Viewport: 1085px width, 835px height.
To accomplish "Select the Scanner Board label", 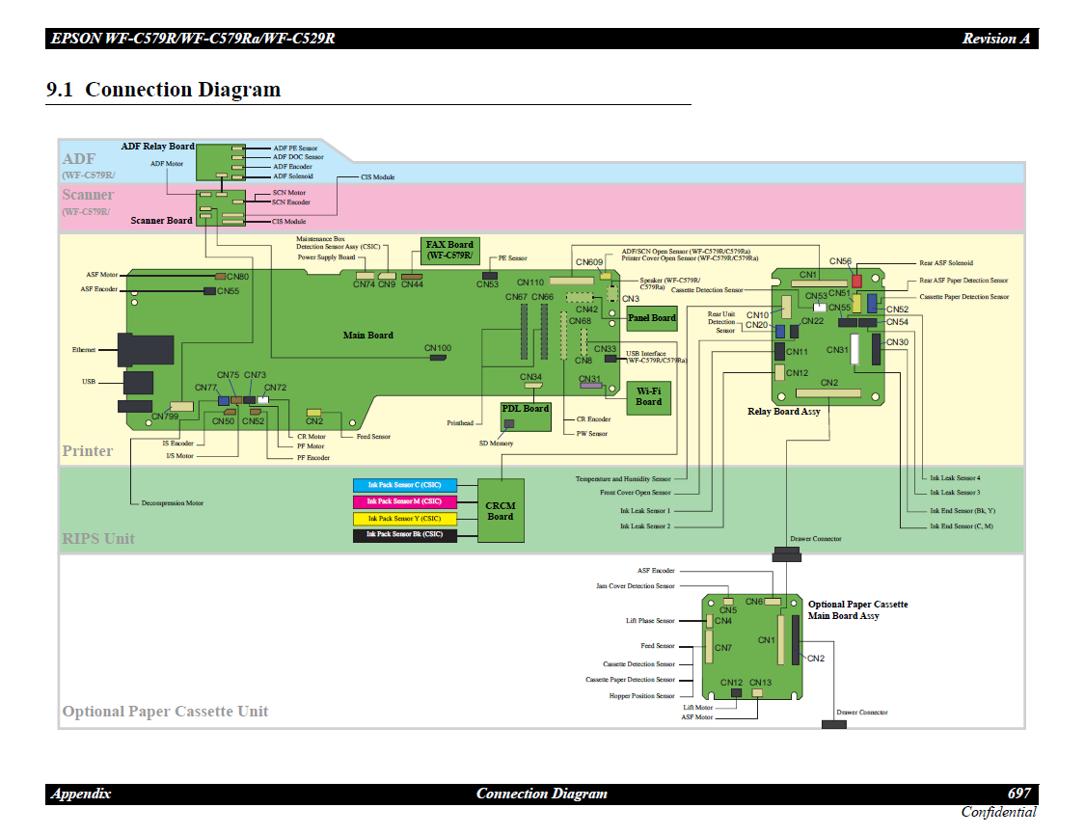I will tap(161, 221).
